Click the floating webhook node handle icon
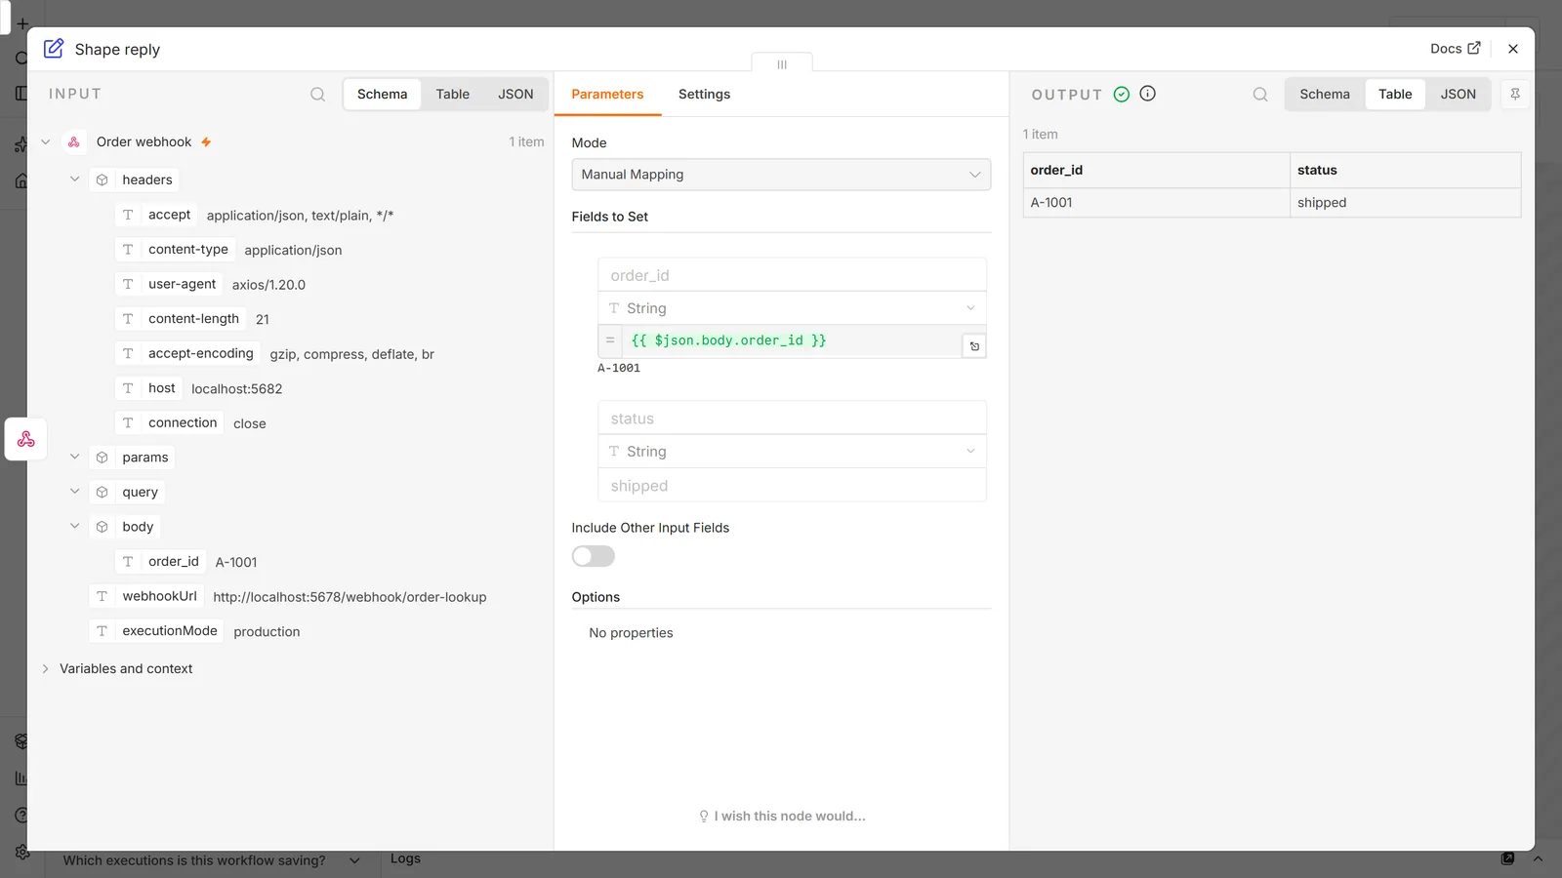1562x878 pixels. pyautogui.click(x=26, y=439)
